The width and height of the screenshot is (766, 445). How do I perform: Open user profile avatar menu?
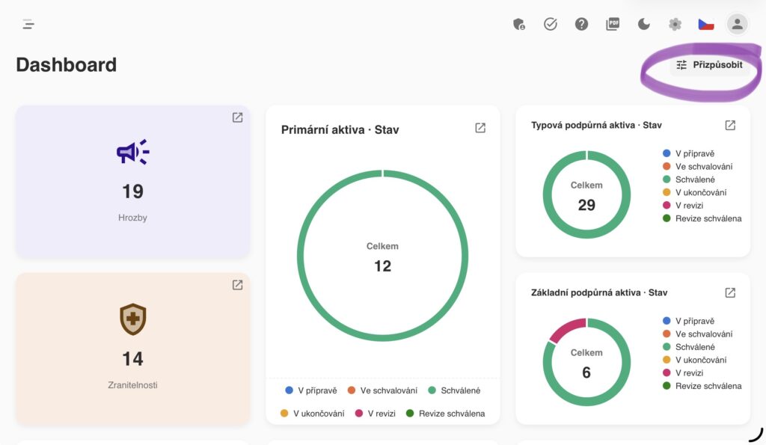click(x=737, y=24)
